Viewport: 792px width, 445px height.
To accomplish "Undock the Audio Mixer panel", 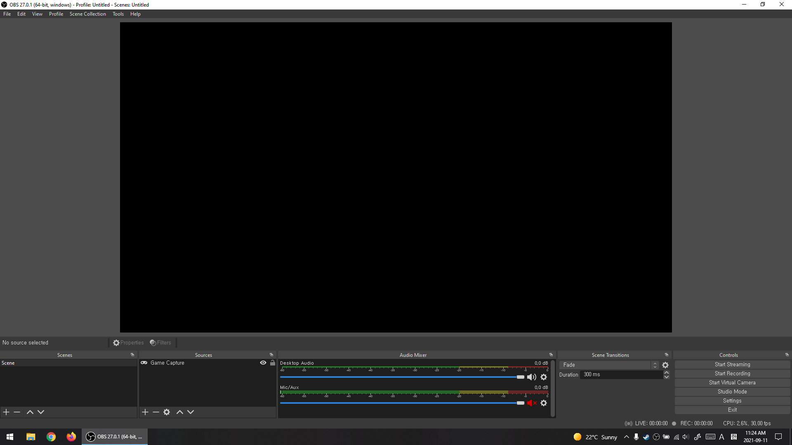I will coord(551,355).
